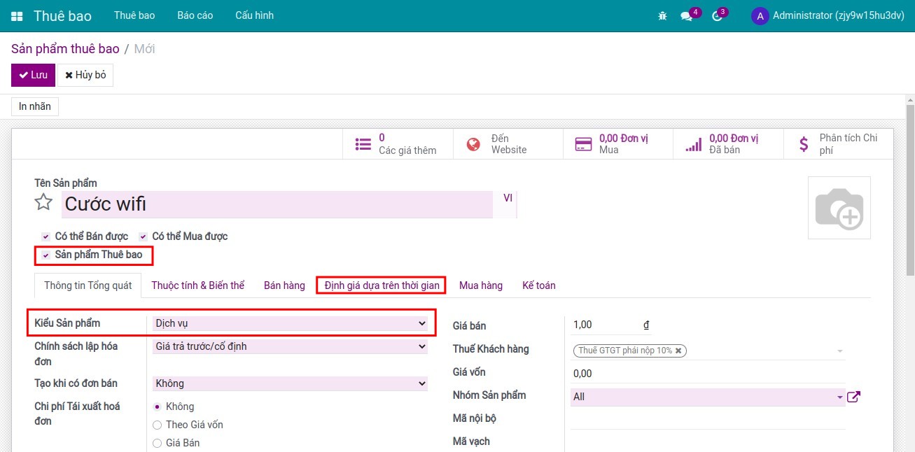Image resolution: width=915 pixels, height=452 pixels.
Task: Switch to Thuộc tính & Biến thể tab
Action: (198, 285)
